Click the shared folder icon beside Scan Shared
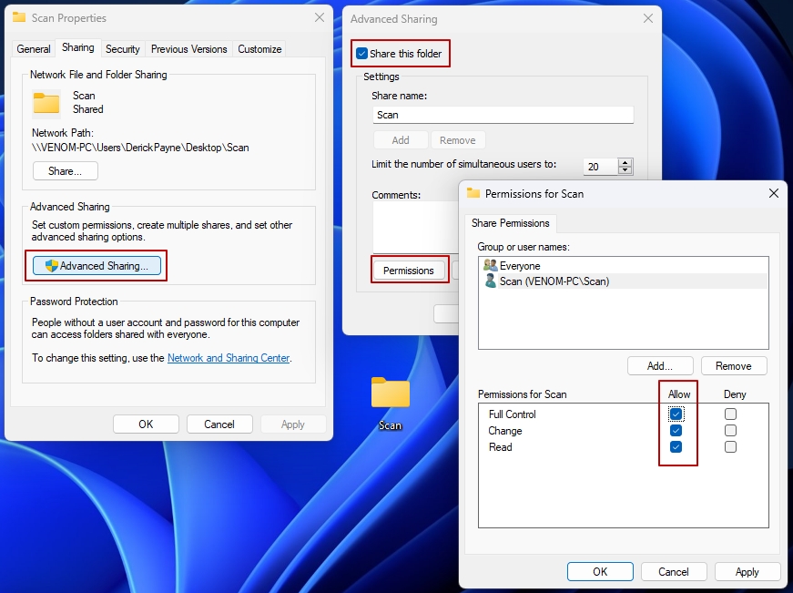Image resolution: width=793 pixels, height=593 pixels. [x=46, y=102]
